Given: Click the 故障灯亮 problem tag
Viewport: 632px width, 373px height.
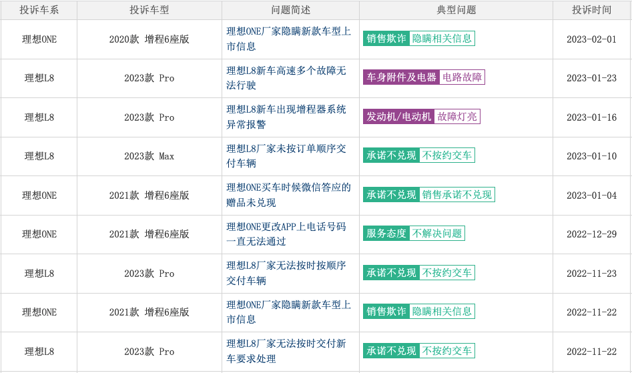Looking at the screenshot, I should (x=457, y=116).
